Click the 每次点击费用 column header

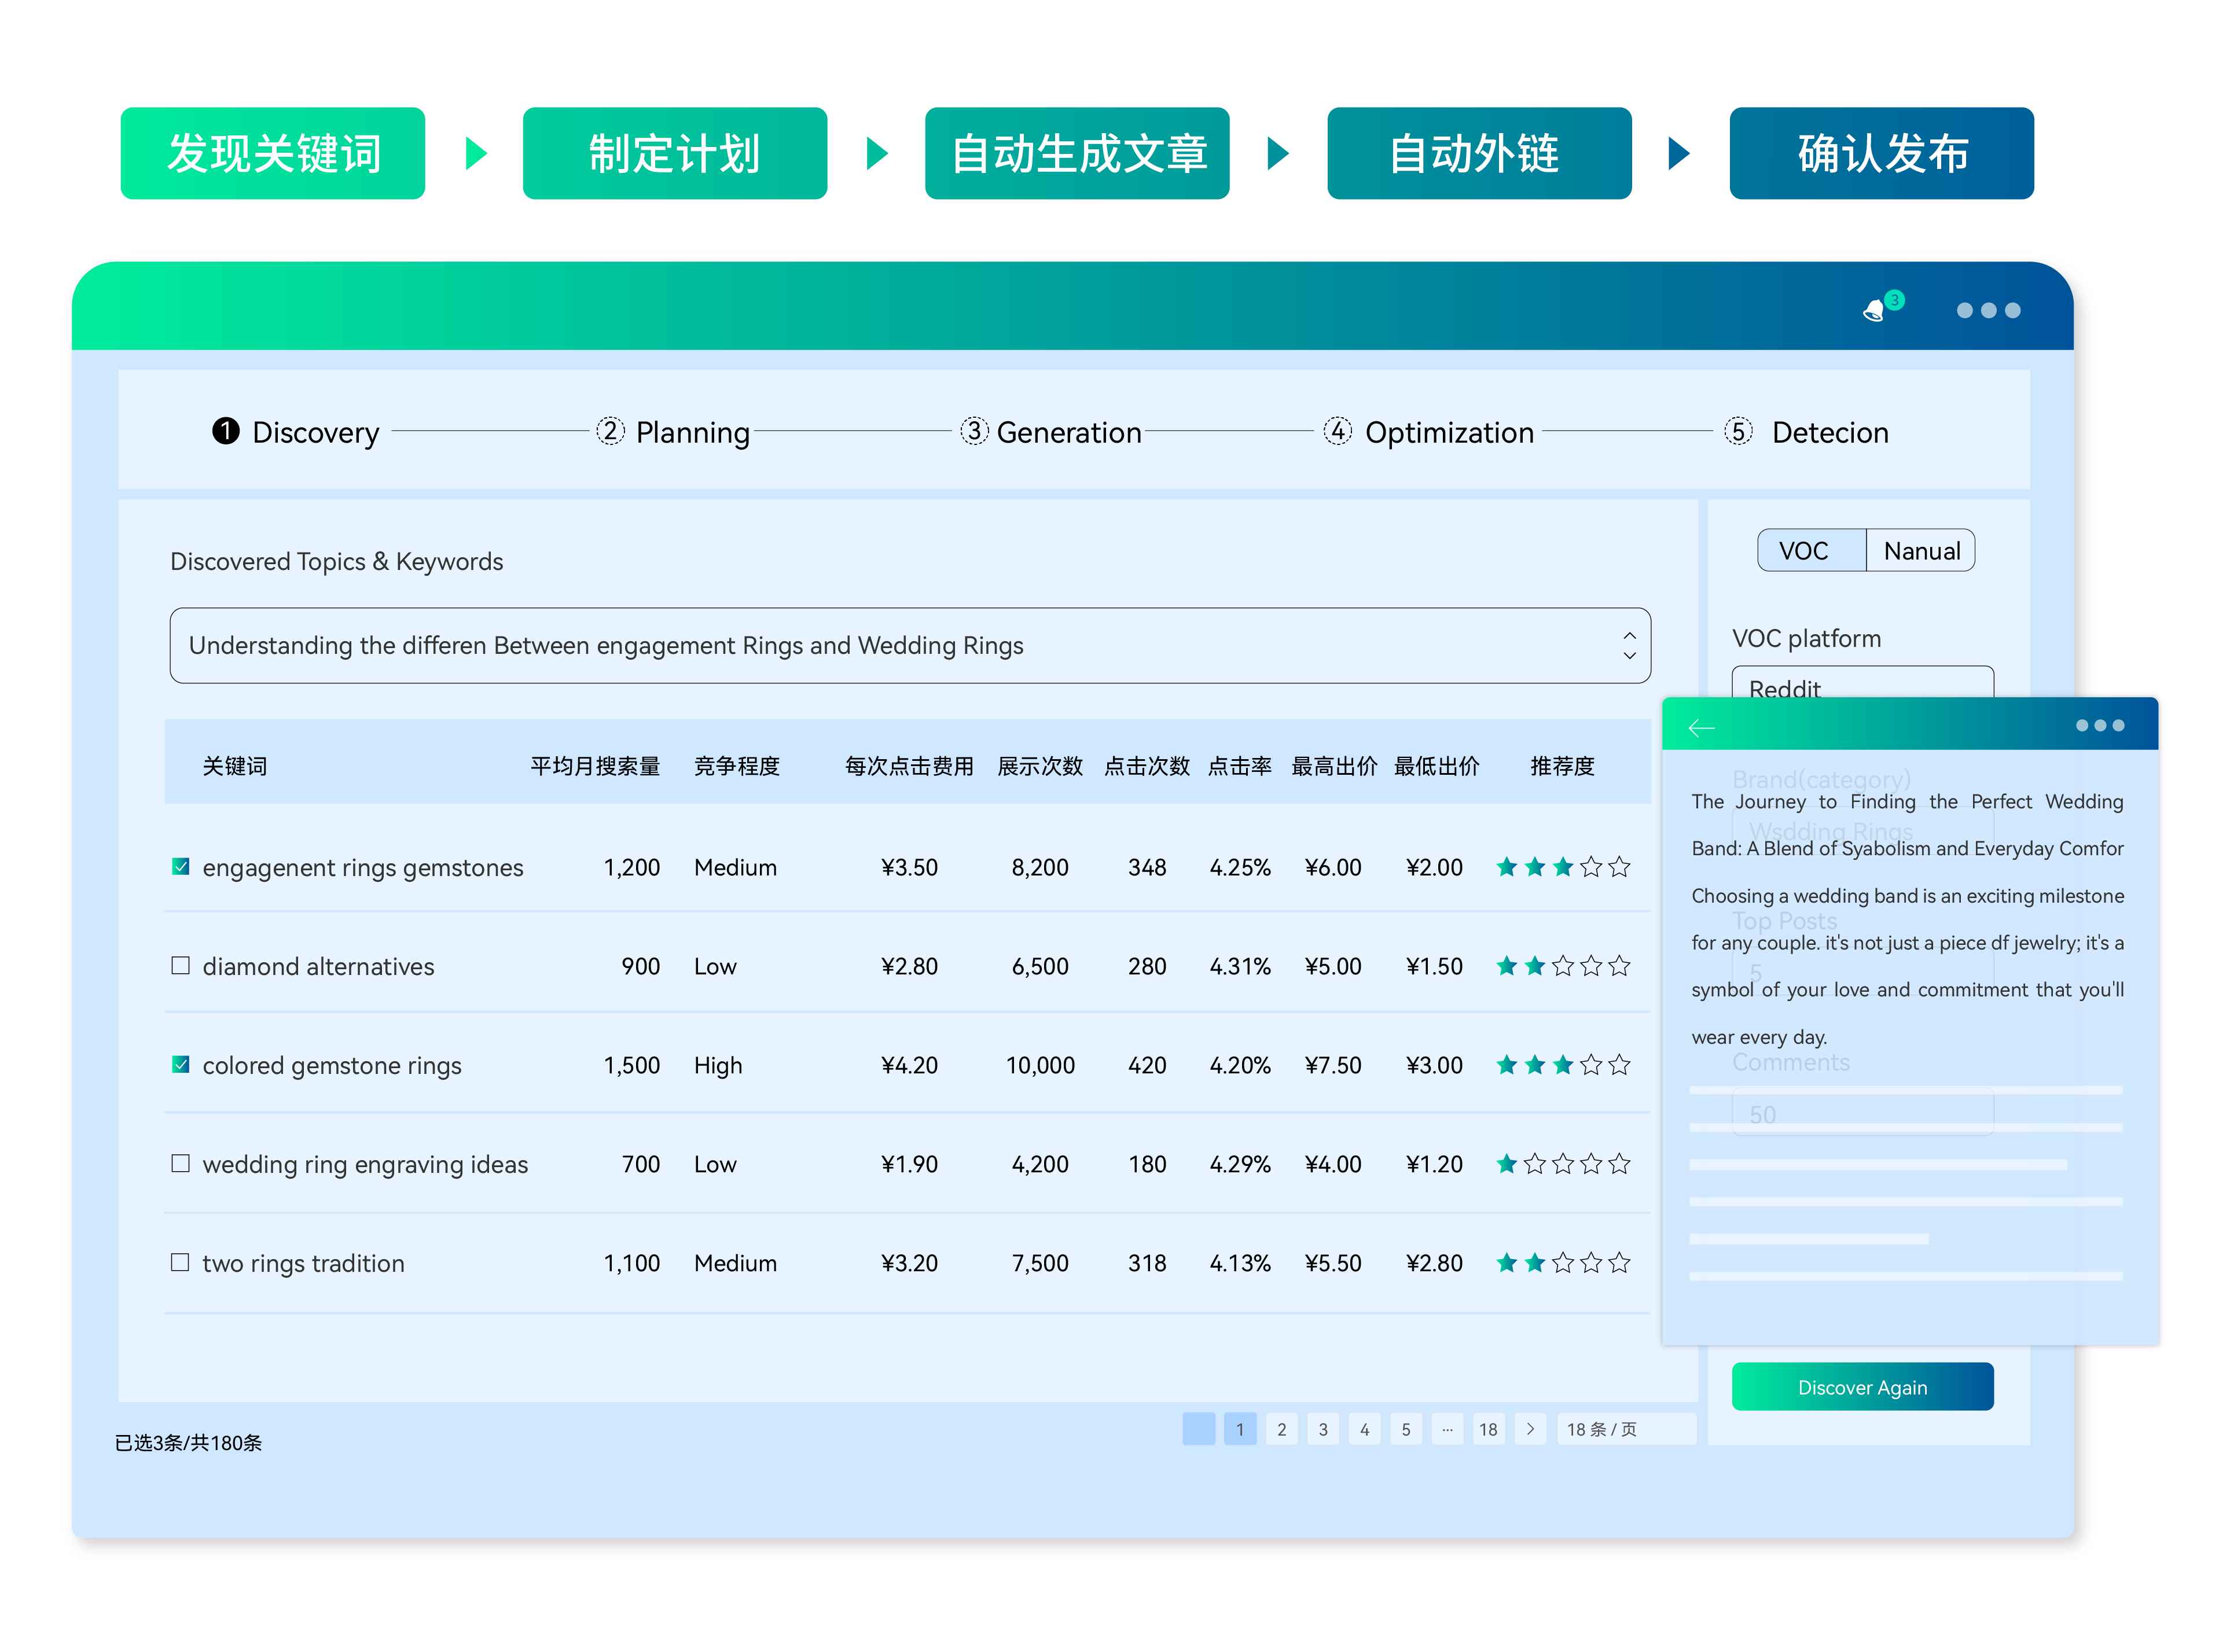click(x=909, y=766)
